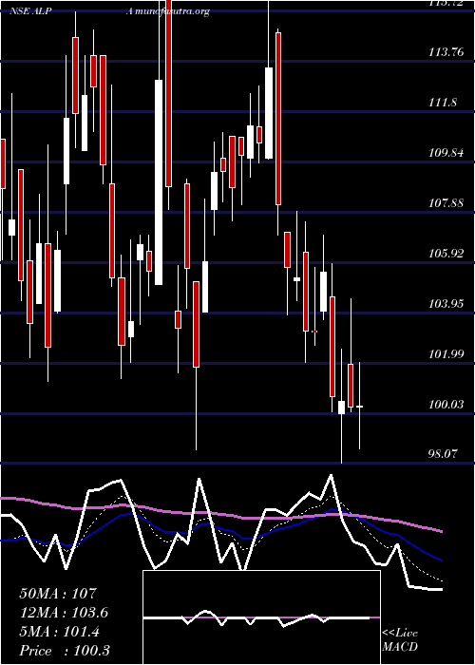Select the 109.84 price level label

(x=446, y=153)
